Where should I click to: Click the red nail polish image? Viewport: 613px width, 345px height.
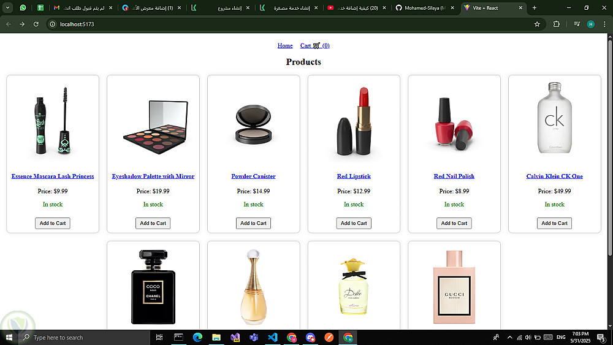click(454, 122)
